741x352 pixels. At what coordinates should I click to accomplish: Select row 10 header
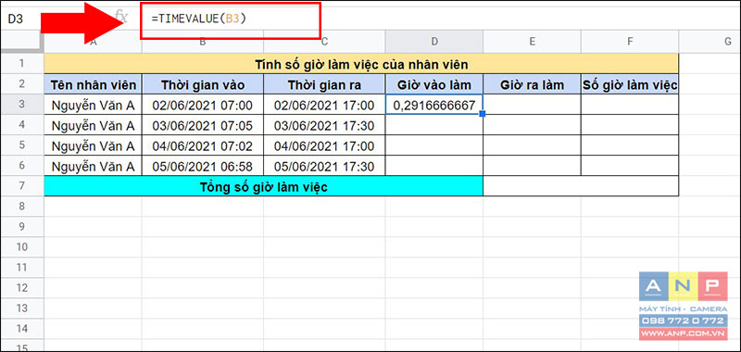click(22, 247)
